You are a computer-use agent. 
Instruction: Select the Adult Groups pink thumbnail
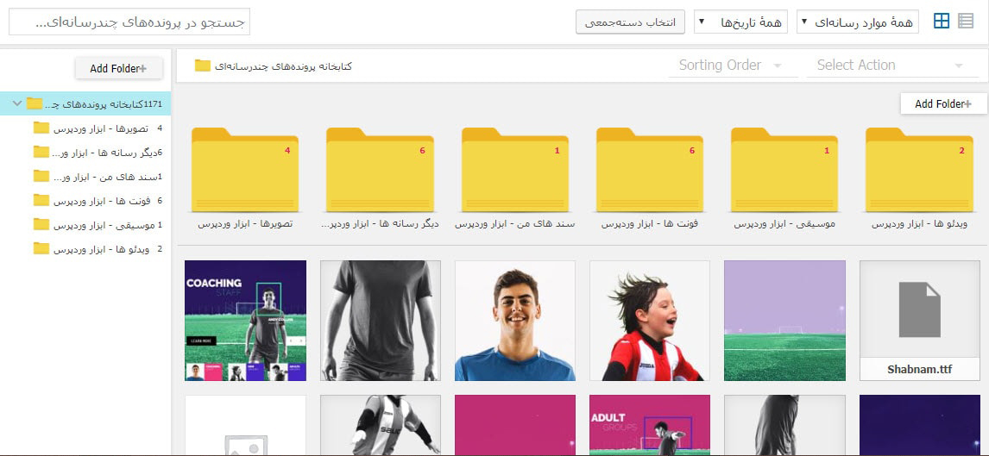[x=650, y=425]
